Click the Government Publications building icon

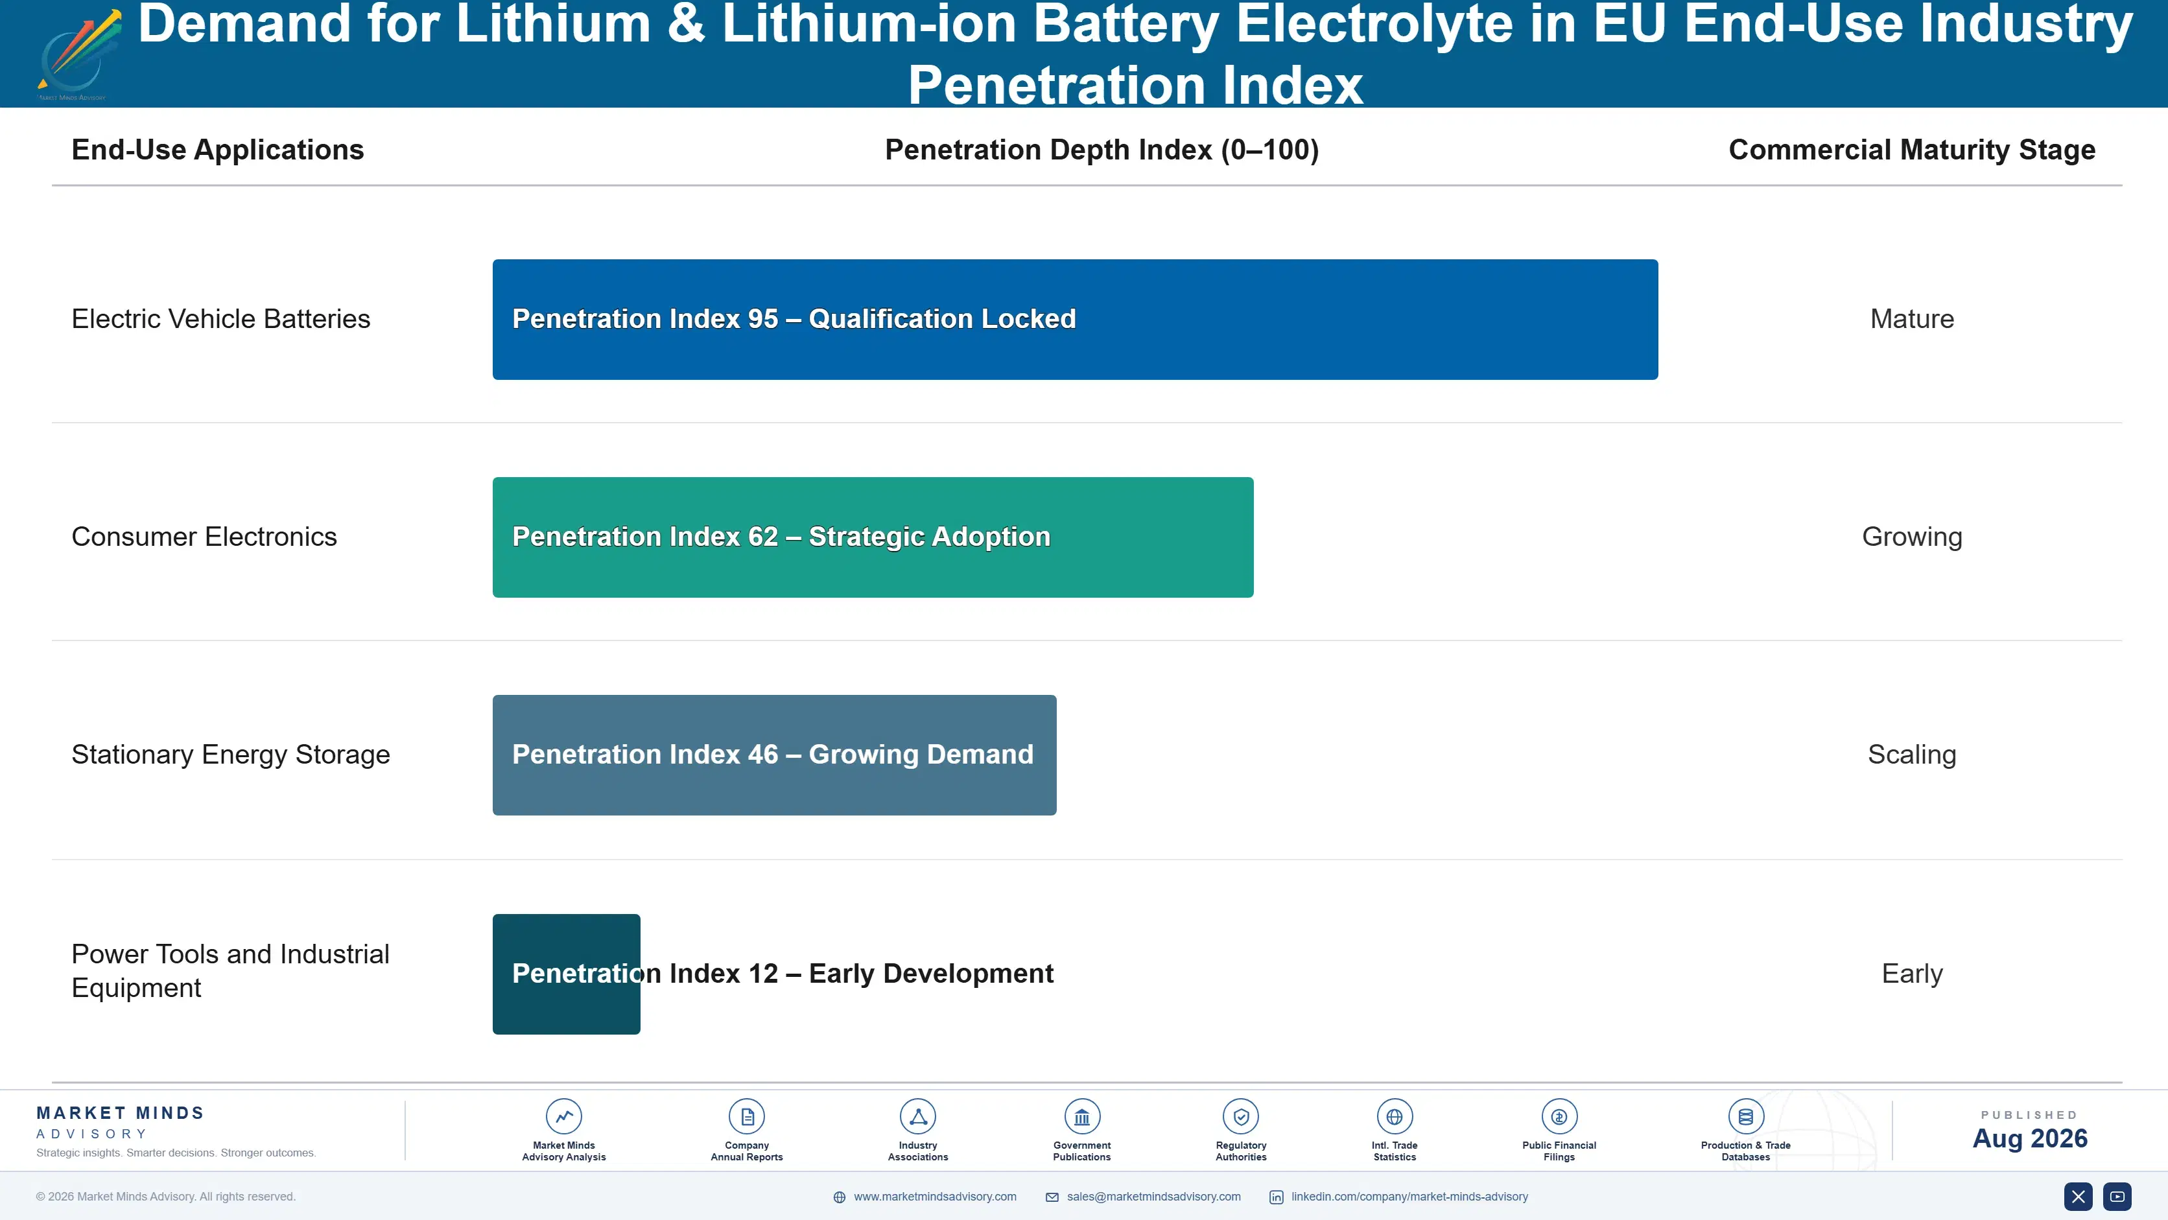tap(1081, 1116)
